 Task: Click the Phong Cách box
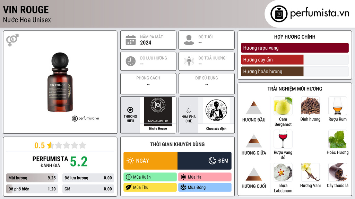[148, 84]
